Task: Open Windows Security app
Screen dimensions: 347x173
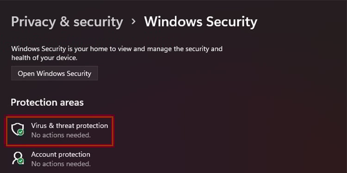Action: click(x=55, y=73)
